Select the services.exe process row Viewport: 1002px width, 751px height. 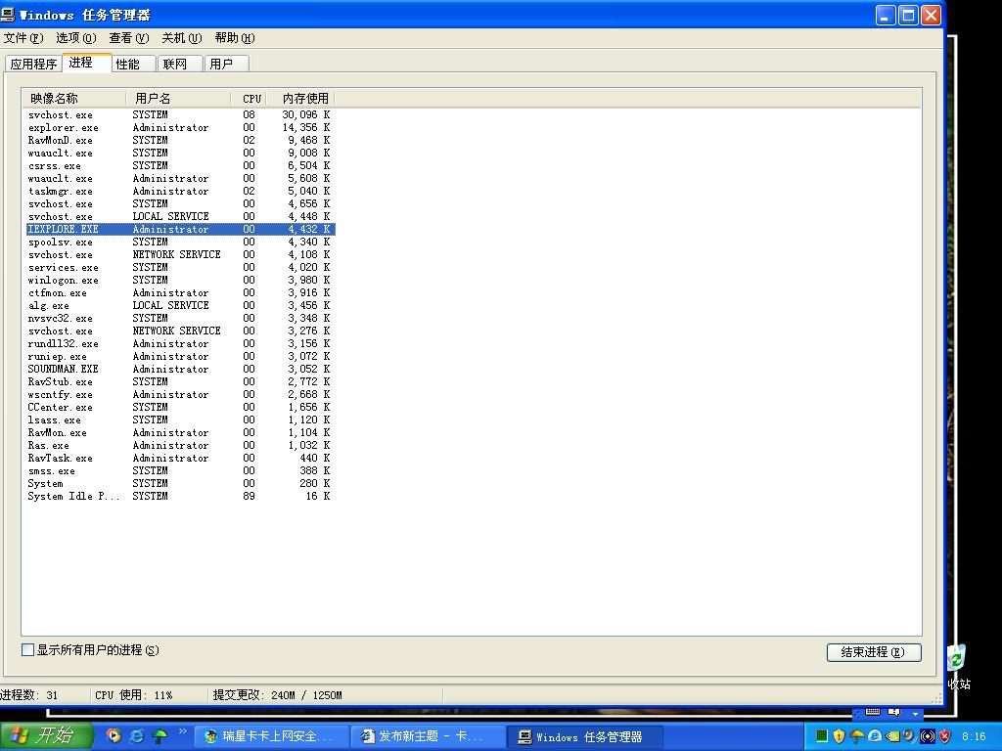[x=181, y=268]
